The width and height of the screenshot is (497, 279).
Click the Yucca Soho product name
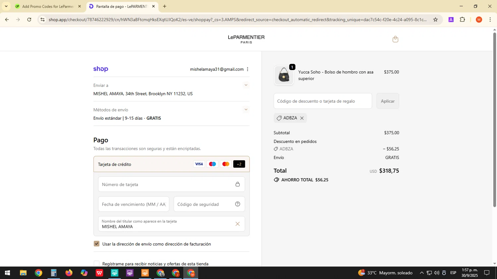pos(336,75)
